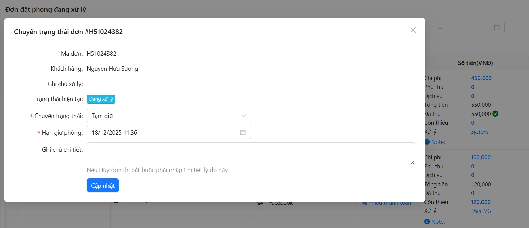Click the calendar icon in Hạn giữ phòng

[243, 132]
